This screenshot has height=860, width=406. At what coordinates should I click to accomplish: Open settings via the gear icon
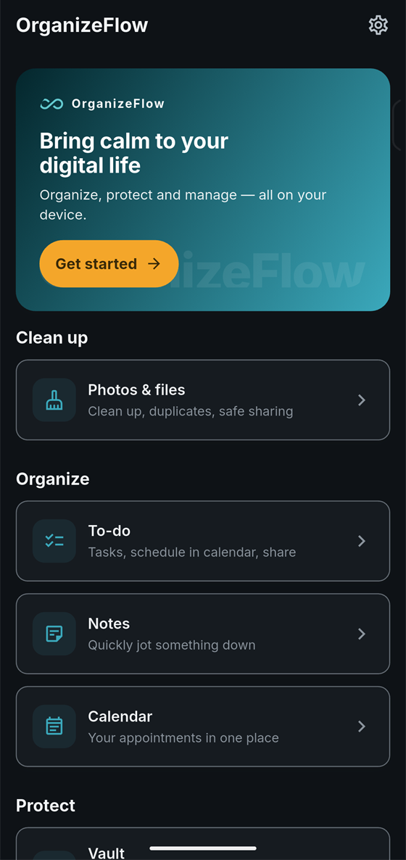[378, 25]
